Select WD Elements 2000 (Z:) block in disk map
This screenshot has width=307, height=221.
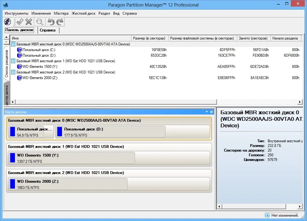click(x=109, y=184)
